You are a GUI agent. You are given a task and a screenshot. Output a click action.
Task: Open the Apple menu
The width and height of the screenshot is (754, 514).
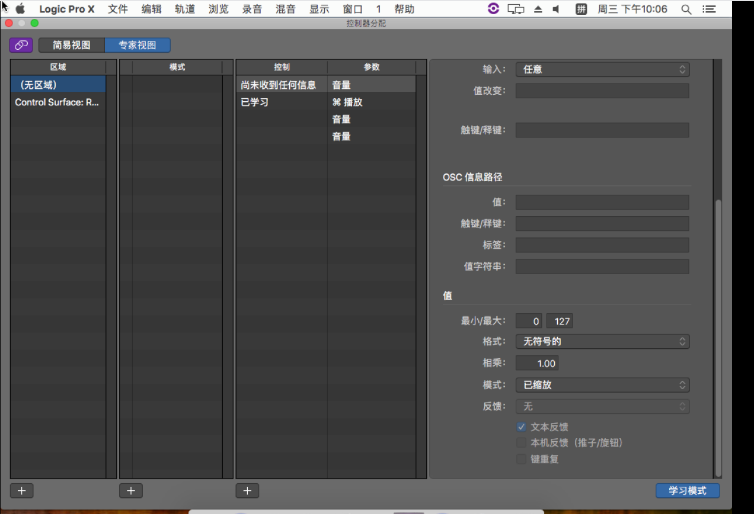coord(20,9)
